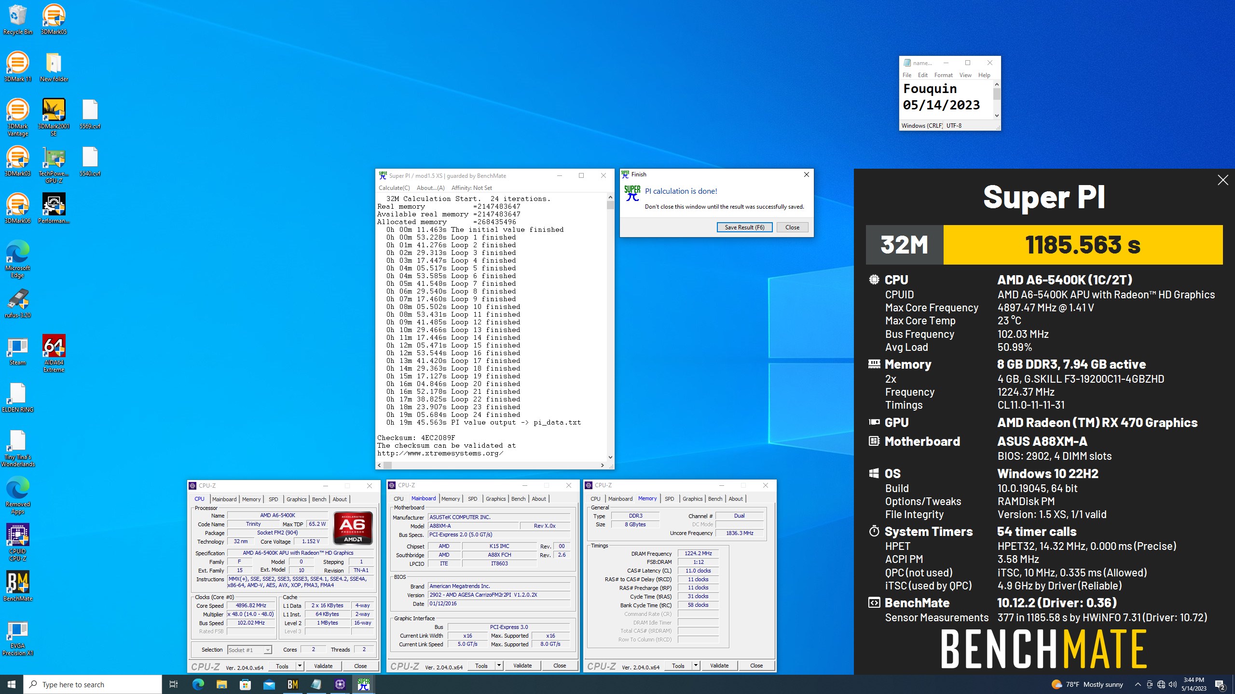Expand Tools dropdown arrow in CPU-Z Mainboard window
1235x694 pixels.
[x=499, y=666]
